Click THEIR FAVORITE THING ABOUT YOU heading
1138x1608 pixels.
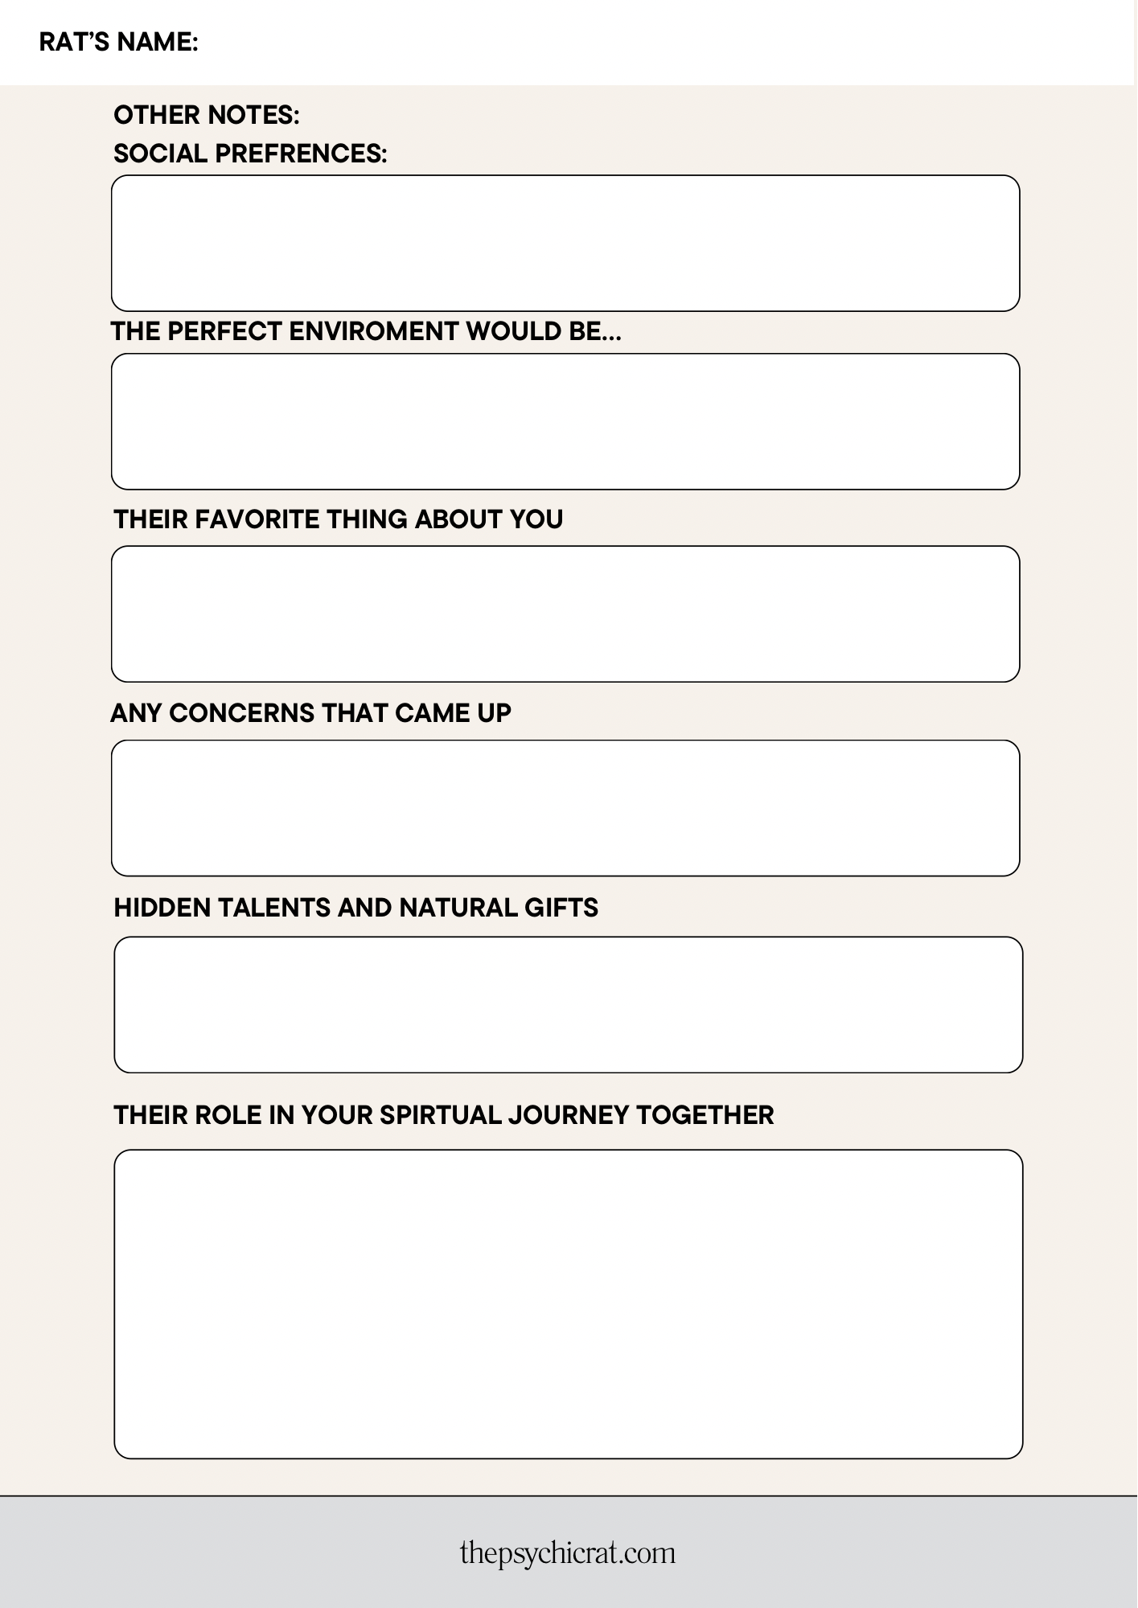point(338,519)
